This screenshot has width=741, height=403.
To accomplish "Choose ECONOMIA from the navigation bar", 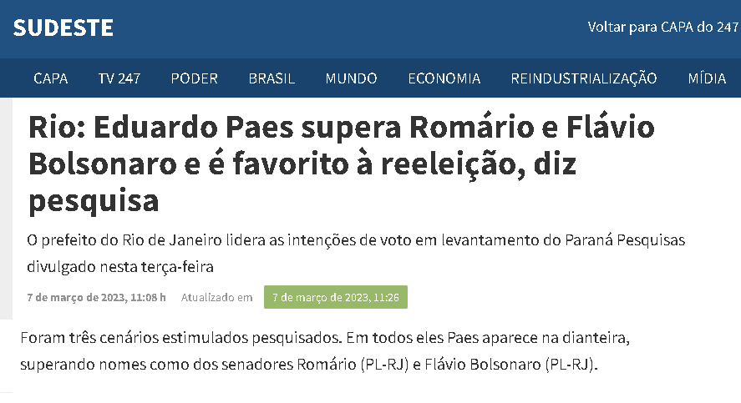I will [444, 78].
